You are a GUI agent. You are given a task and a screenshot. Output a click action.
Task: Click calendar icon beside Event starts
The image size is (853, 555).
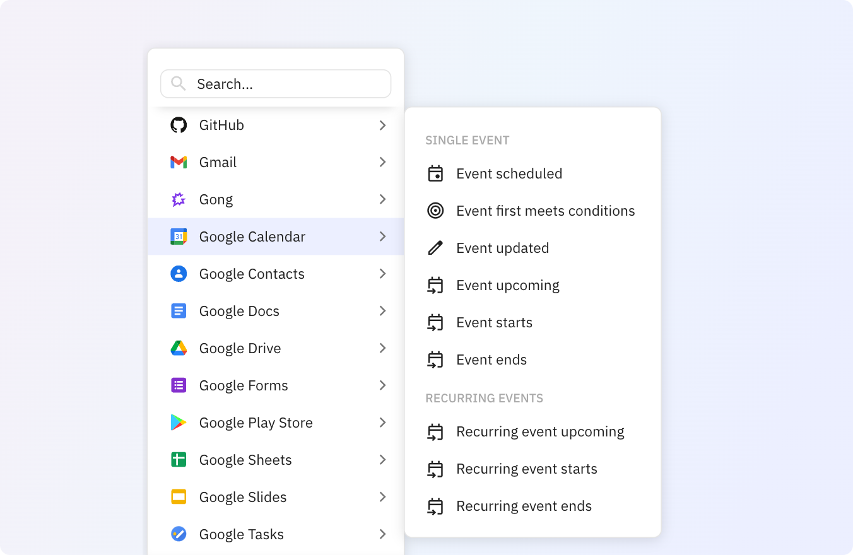tap(435, 322)
